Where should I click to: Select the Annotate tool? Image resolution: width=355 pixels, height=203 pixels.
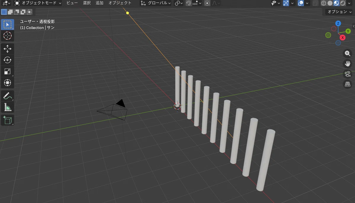(x=7, y=96)
